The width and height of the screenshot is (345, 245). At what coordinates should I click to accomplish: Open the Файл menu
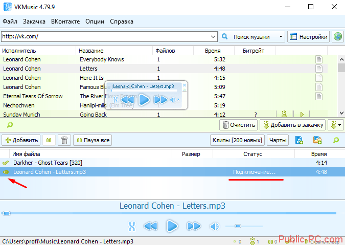(x=10, y=21)
